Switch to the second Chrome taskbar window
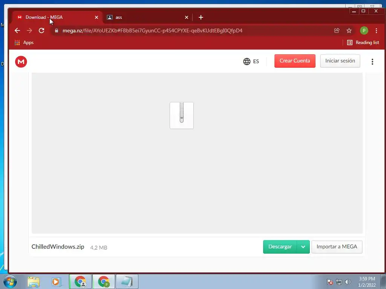The image size is (386, 289). click(x=104, y=281)
